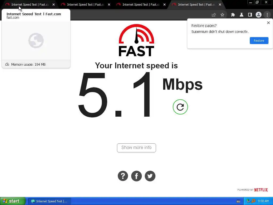Screen dimensions: 273x205
Task: Expand details with Show more info
Action: click(136, 148)
